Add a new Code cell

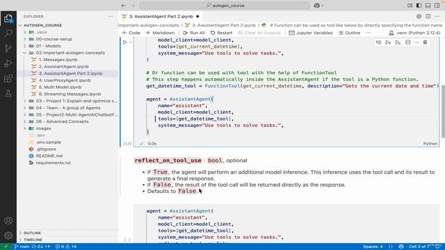coord(131,33)
